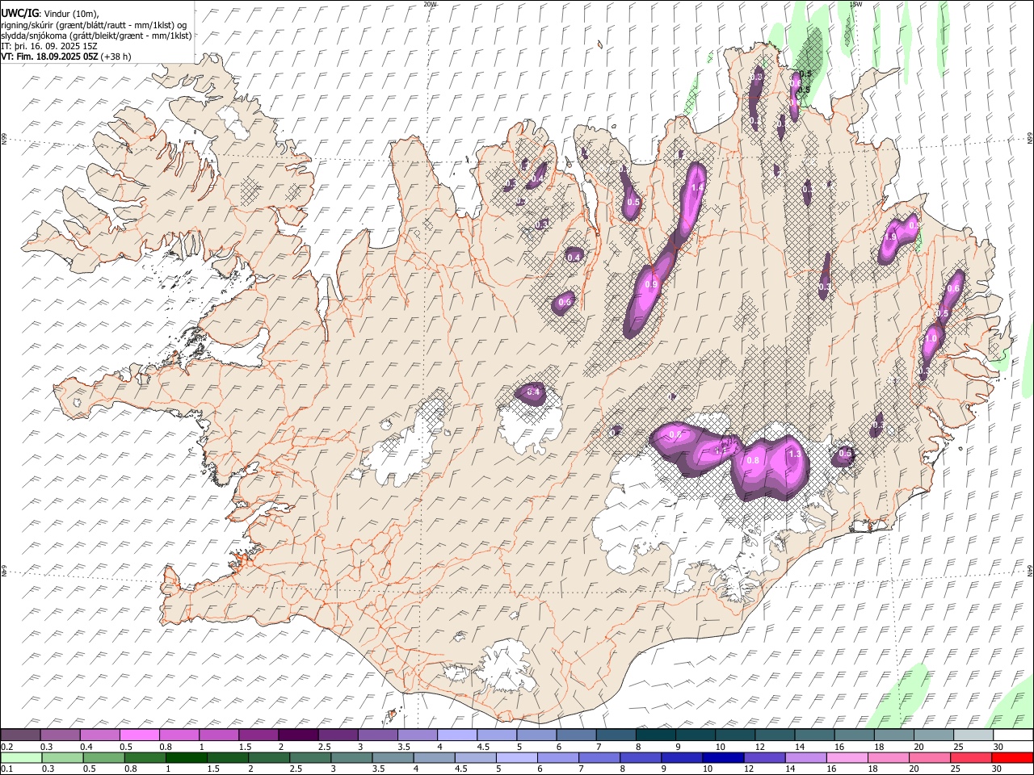Select the upper scale swatch starting at 10
The height and width of the screenshot is (775, 1034).
[x=735, y=735]
